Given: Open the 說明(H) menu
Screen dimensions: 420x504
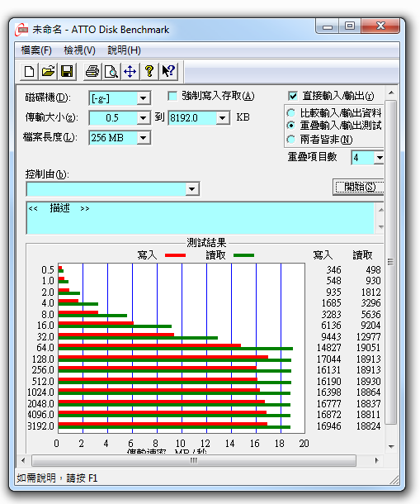Looking at the screenshot, I should (125, 50).
